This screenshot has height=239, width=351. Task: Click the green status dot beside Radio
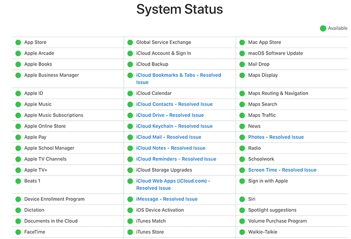(242, 148)
